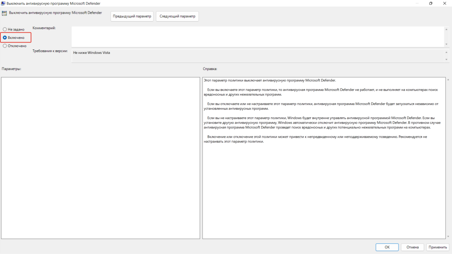452x254 pixels.
Task: Click the window icon in the title bar
Action: click(x=4, y=4)
